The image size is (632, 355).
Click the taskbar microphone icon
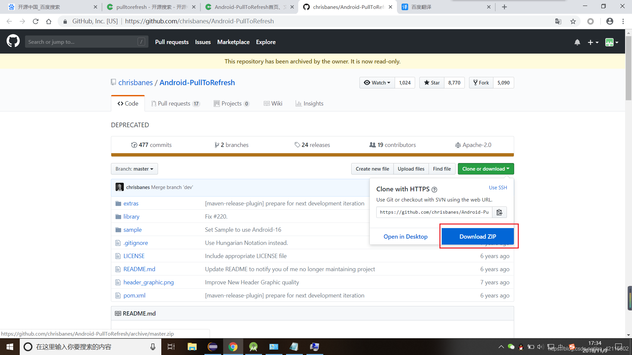point(153,347)
